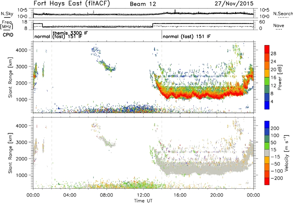Select the 04:00 time tick label
This screenshot has height=203, width=293.
coord(70,195)
